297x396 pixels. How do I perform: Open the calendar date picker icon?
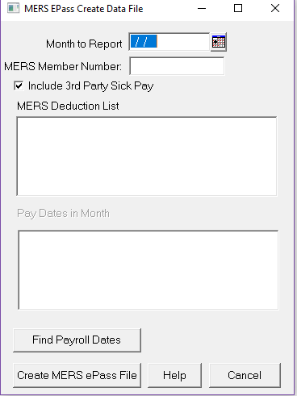point(219,42)
